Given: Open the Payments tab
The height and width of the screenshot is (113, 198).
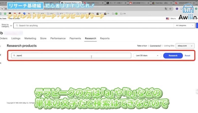Looking at the screenshot, I should point(75,38).
